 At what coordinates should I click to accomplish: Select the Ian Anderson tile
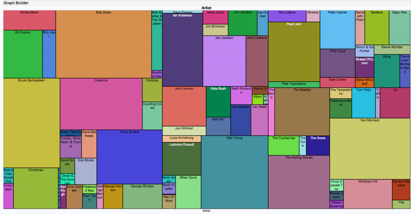(183, 50)
